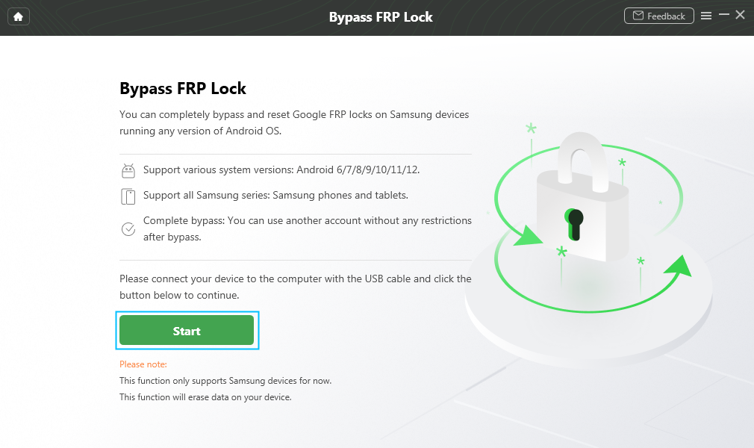
Task: Click the erase data warning text
Action: tap(205, 397)
